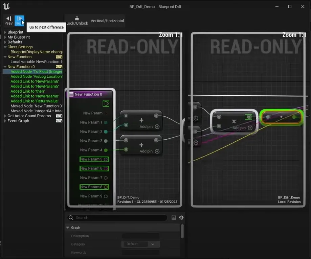Switch layout with Vertical/Horizontal button
311x259 pixels.
click(x=107, y=21)
